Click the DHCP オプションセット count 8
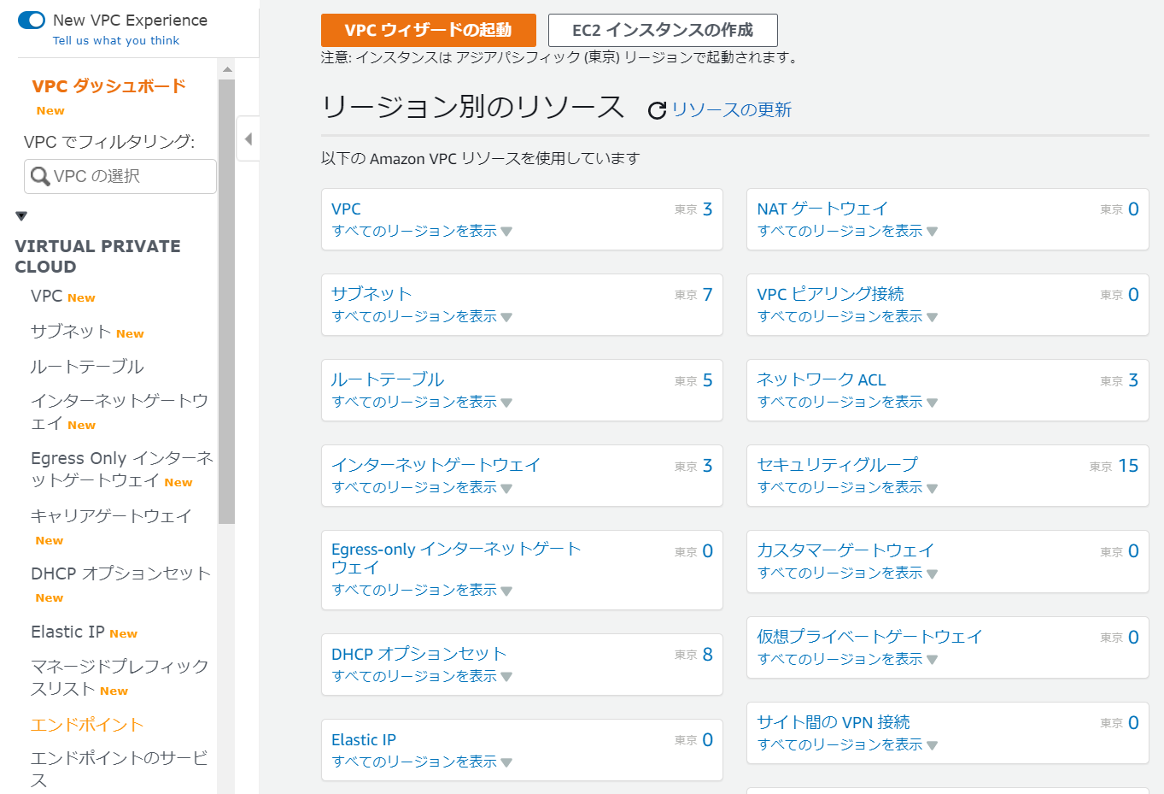This screenshot has width=1164, height=794. click(x=707, y=655)
